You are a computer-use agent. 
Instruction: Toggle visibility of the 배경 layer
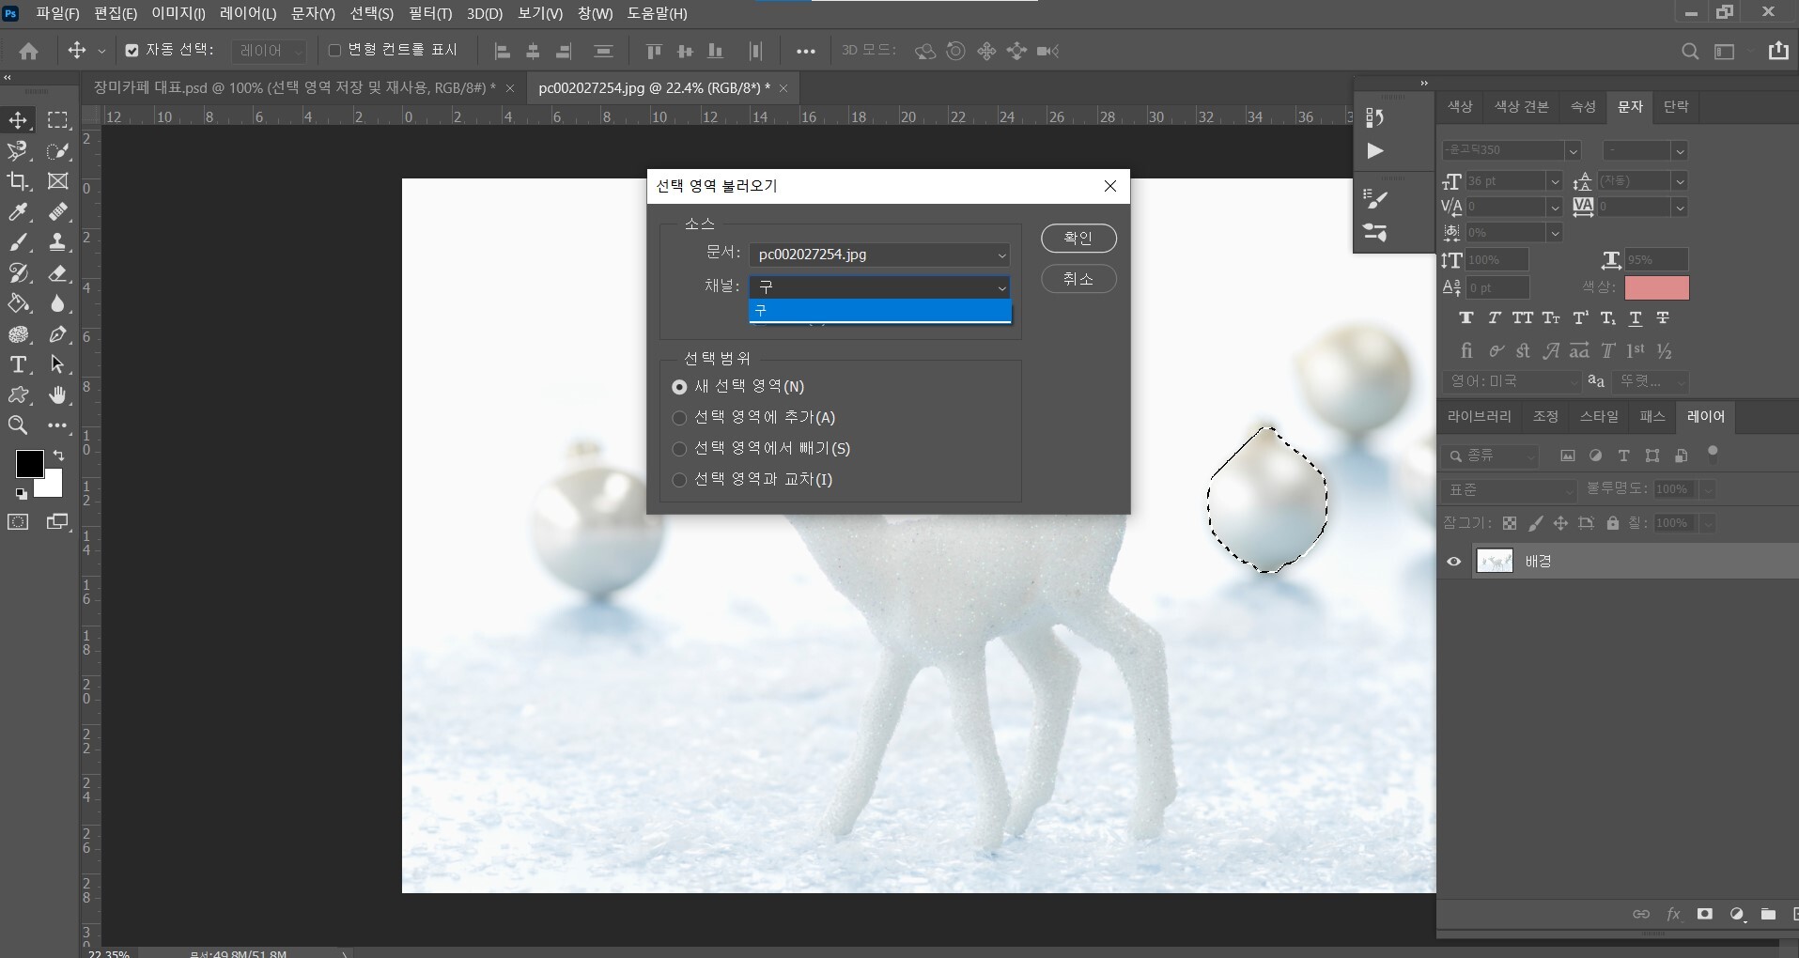click(1454, 562)
